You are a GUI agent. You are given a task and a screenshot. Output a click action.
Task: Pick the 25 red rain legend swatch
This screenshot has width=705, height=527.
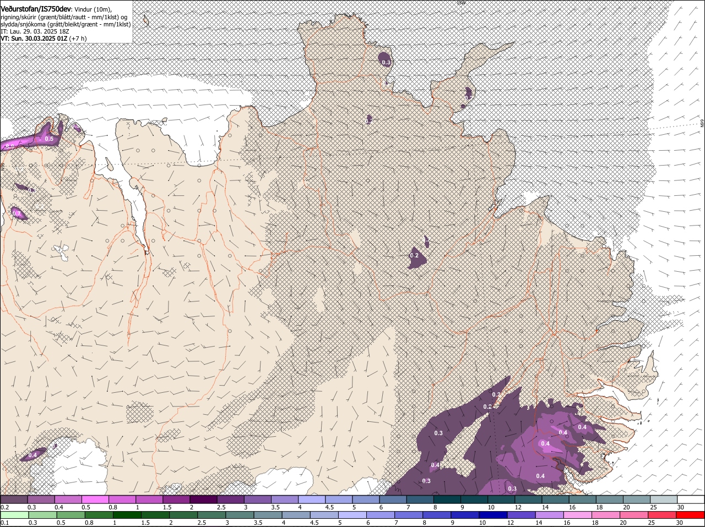click(663, 515)
